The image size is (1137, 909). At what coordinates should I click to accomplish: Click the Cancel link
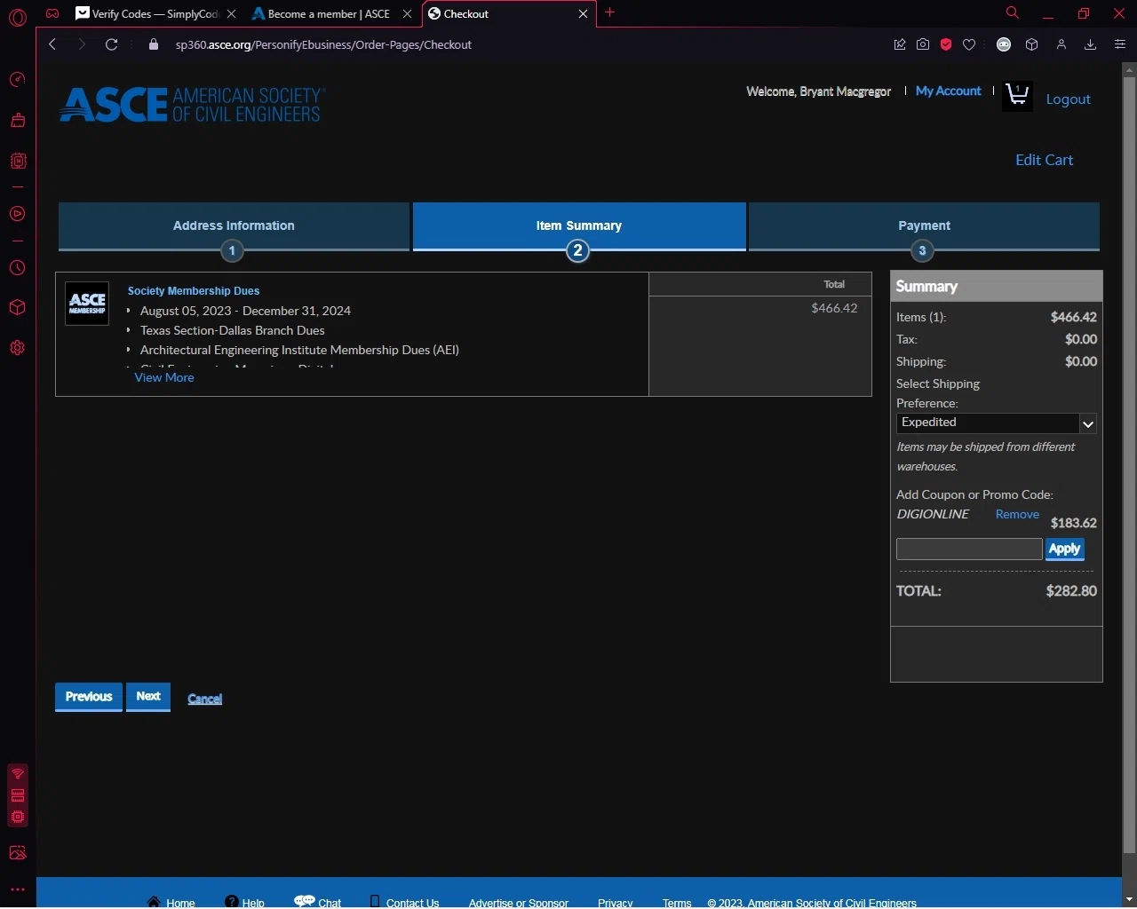coord(204,700)
